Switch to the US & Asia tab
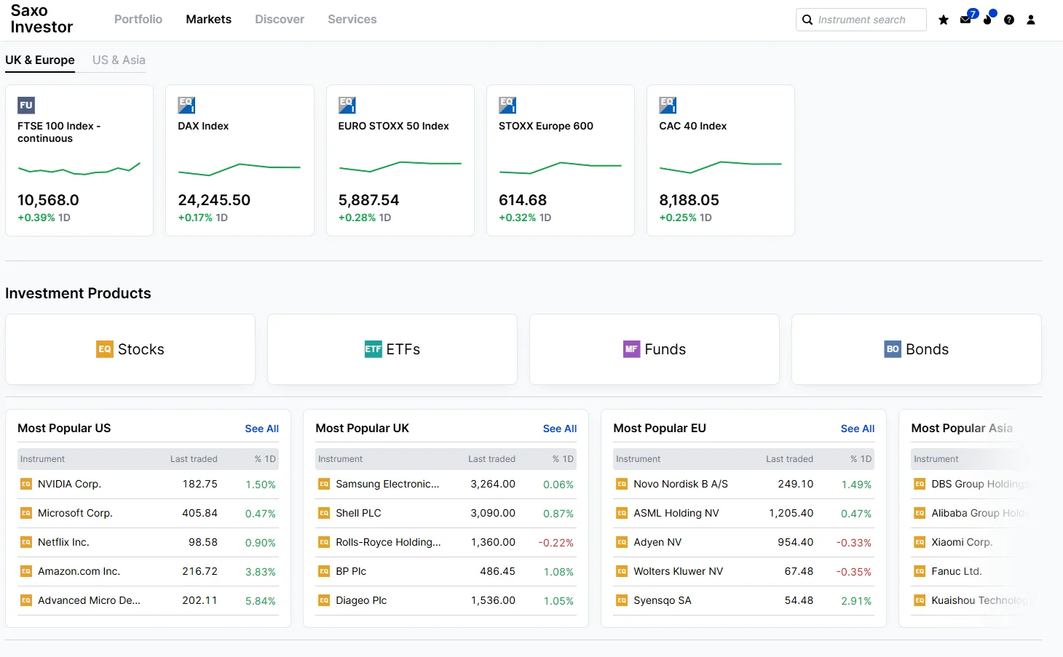Image resolution: width=1063 pixels, height=657 pixels. (x=118, y=60)
